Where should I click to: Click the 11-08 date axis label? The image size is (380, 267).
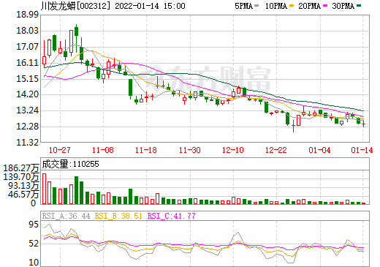(103, 150)
